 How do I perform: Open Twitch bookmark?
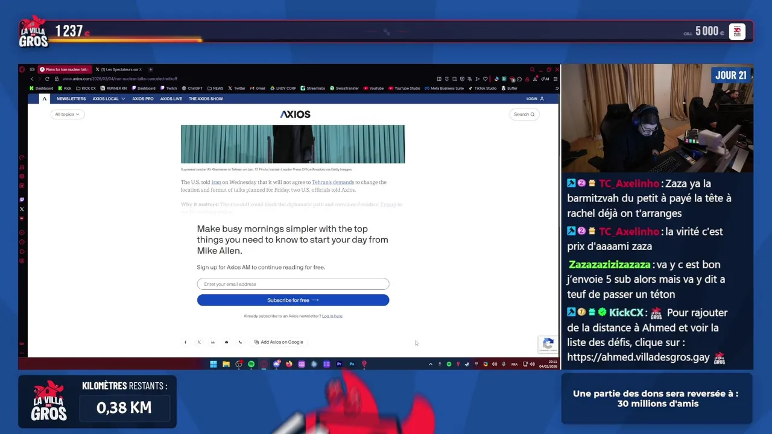(x=168, y=88)
